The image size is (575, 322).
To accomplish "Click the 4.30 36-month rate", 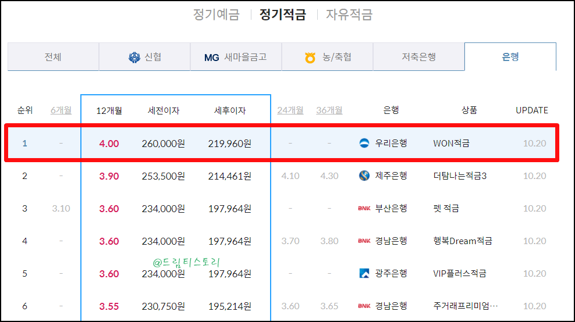I will coord(329,176).
